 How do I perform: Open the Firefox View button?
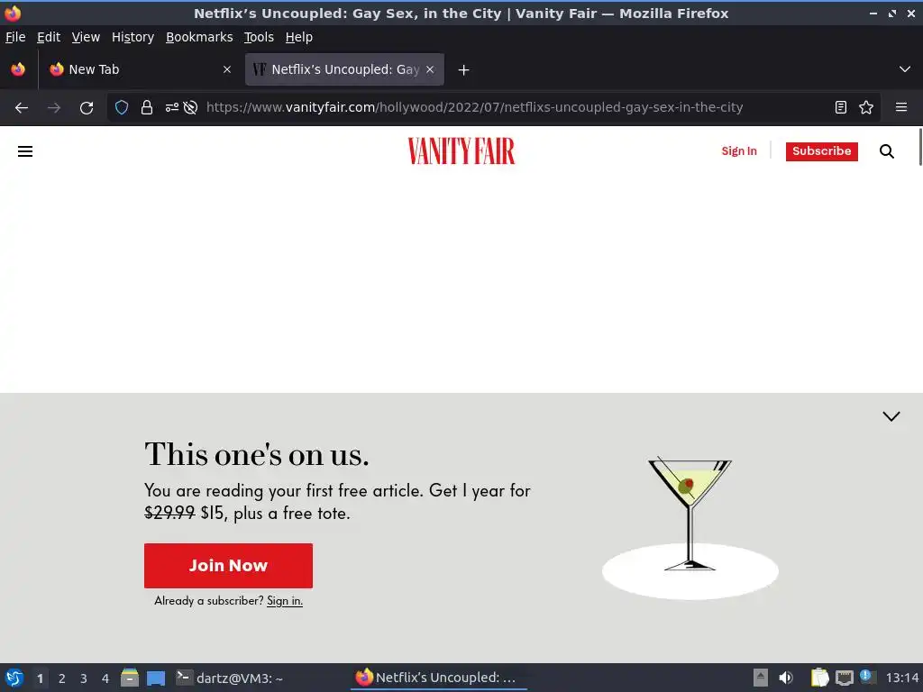18,69
